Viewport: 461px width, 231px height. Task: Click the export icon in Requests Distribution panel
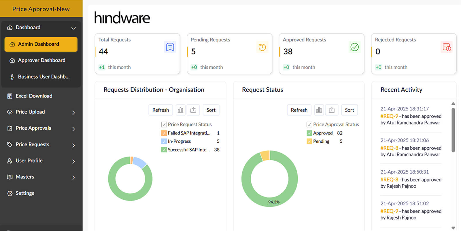[193, 110]
